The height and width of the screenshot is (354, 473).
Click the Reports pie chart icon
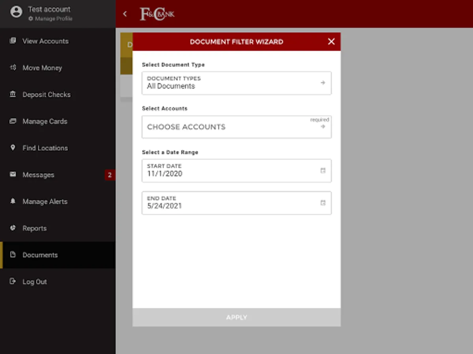pyautogui.click(x=13, y=228)
